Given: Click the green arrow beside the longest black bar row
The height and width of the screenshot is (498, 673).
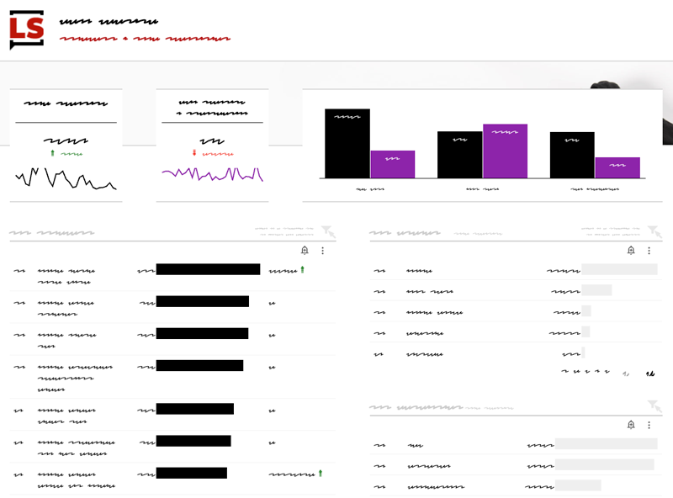Looking at the screenshot, I should point(303,269).
